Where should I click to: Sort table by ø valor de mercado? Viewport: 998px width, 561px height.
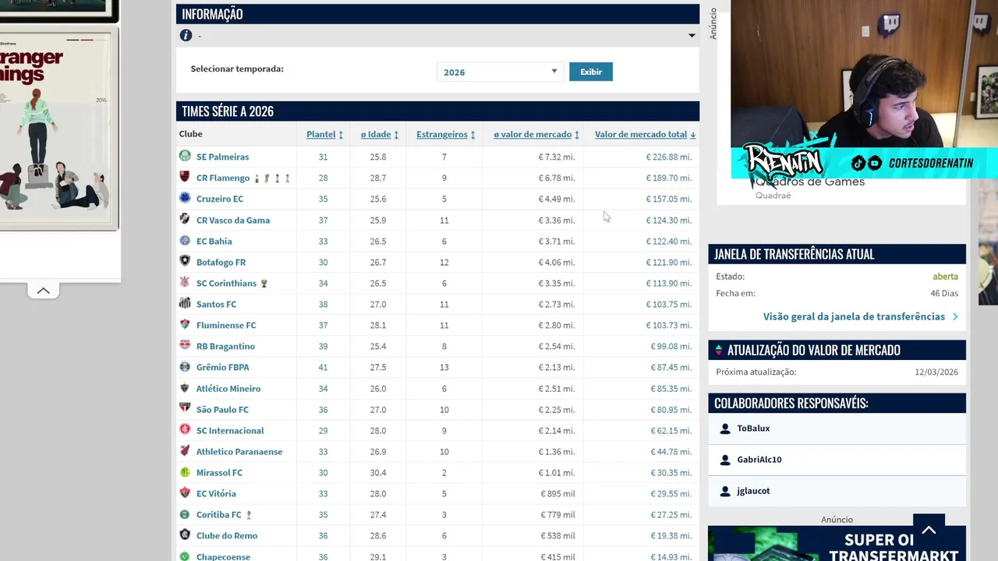coord(536,134)
